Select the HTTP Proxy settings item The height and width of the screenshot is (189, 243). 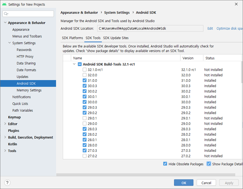coord(25,57)
